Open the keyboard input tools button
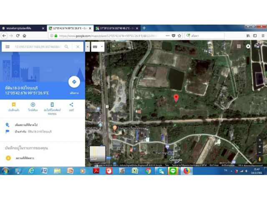This screenshot has height=200, width=267. 95,47
